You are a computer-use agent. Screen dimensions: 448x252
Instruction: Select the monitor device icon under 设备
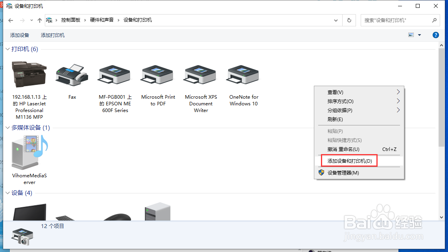coord(29,212)
